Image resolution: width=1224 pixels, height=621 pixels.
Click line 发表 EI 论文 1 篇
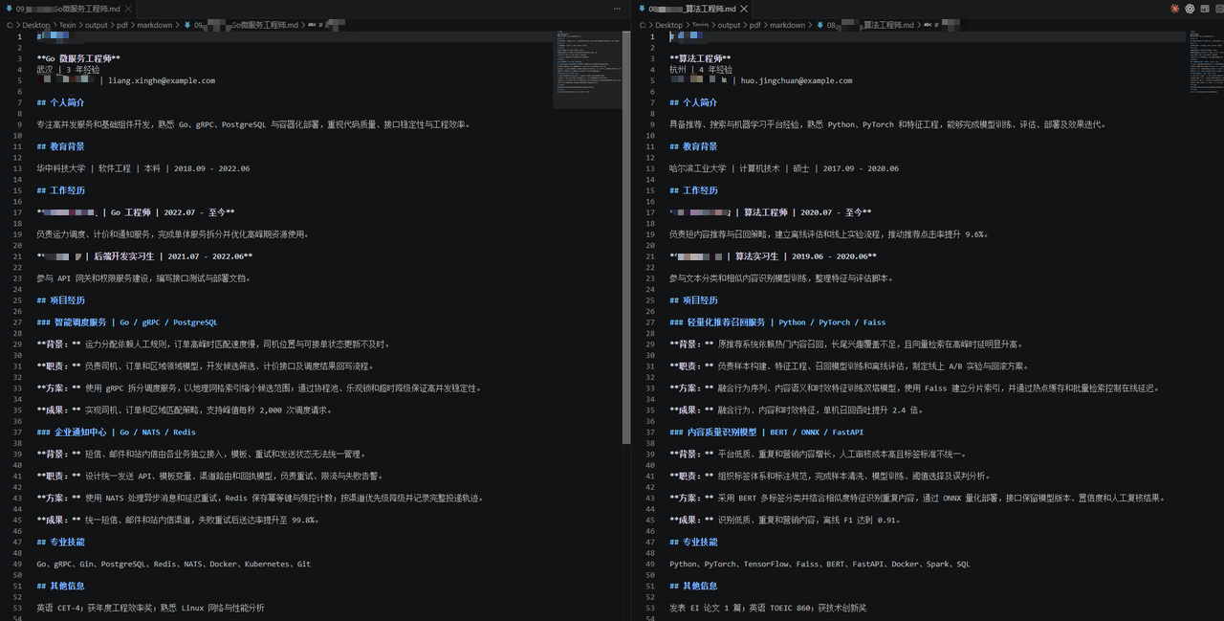[x=768, y=609]
